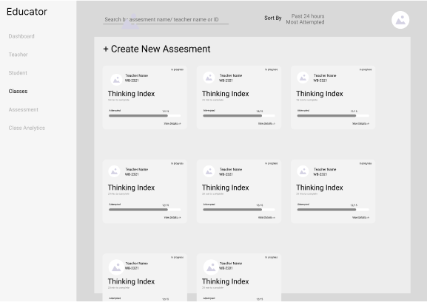Click teacher avatar in third middle-row card
The width and height of the screenshot is (427, 302).
coord(303,171)
